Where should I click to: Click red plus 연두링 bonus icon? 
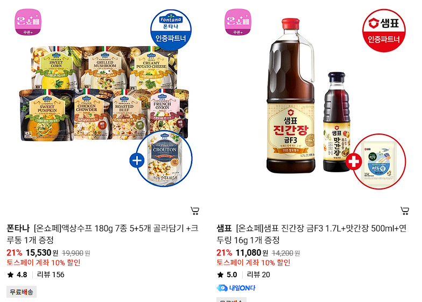tap(353, 161)
